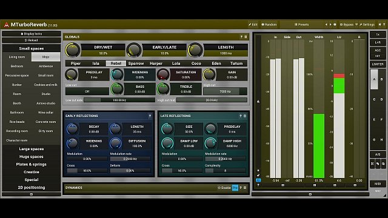The width and height of the screenshot is (388, 218).
Task: Open Late Reflections help icon
Action: tap(240, 116)
